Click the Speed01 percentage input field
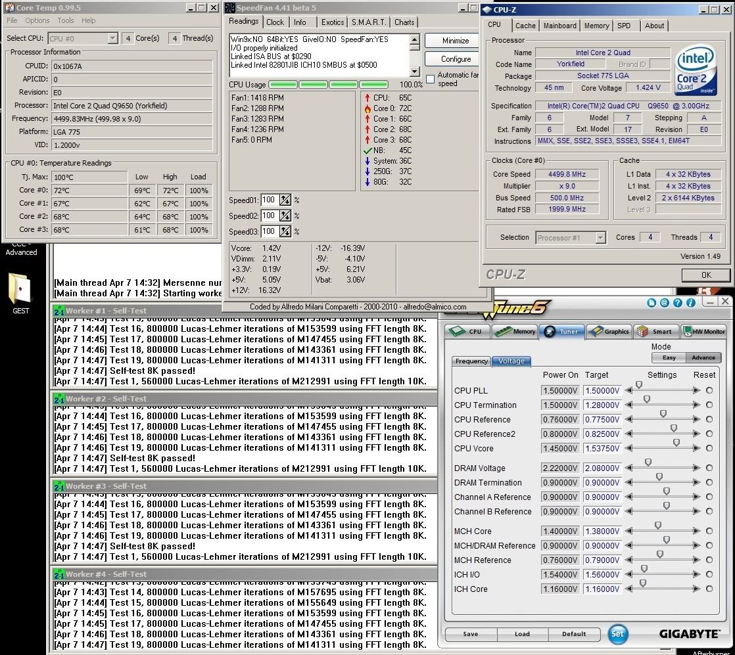Screen dimensions: 735x655 pos(270,200)
